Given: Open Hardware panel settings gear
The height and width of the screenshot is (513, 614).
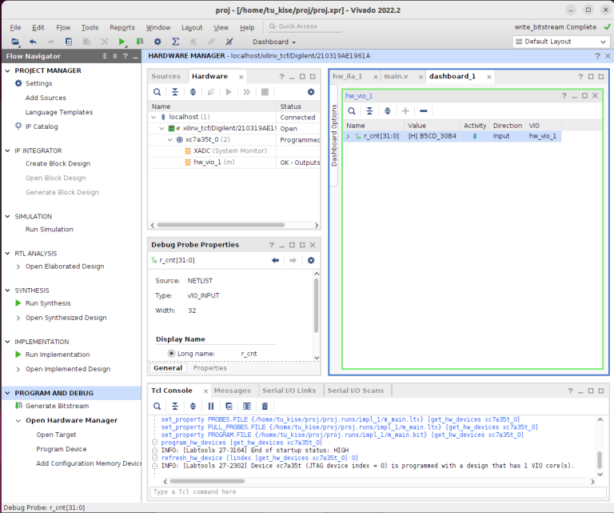Looking at the screenshot, I should coord(311,92).
